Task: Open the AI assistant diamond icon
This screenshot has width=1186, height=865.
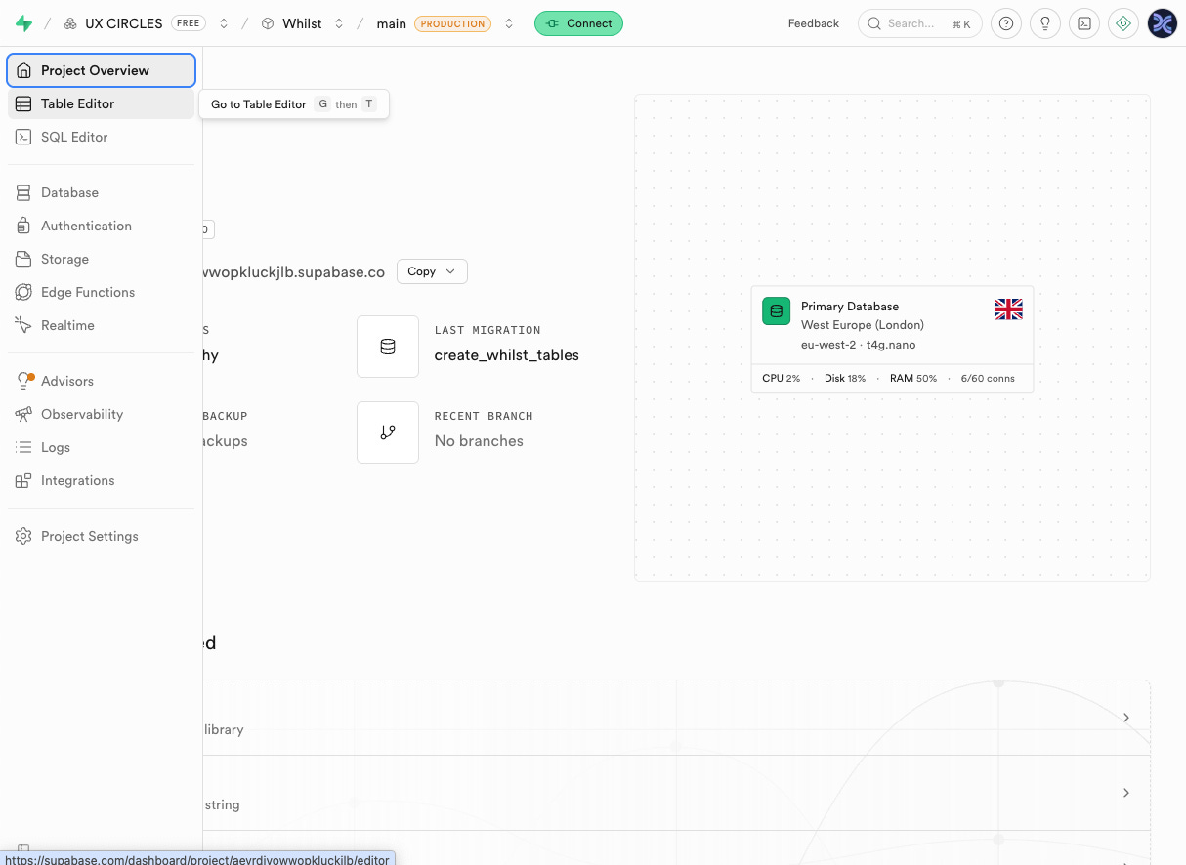Action: pyautogui.click(x=1123, y=23)
